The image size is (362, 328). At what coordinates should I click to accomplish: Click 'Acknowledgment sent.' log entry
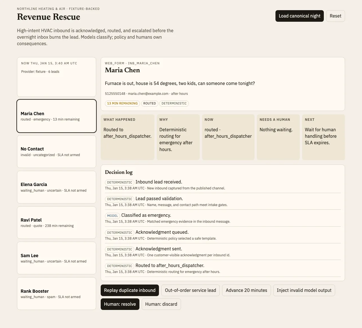coord(223,252)
